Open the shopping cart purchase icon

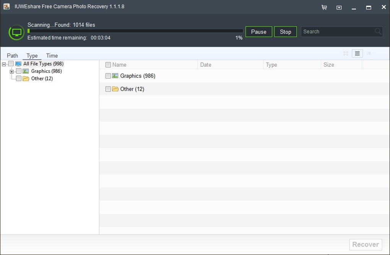coord(324,7)
